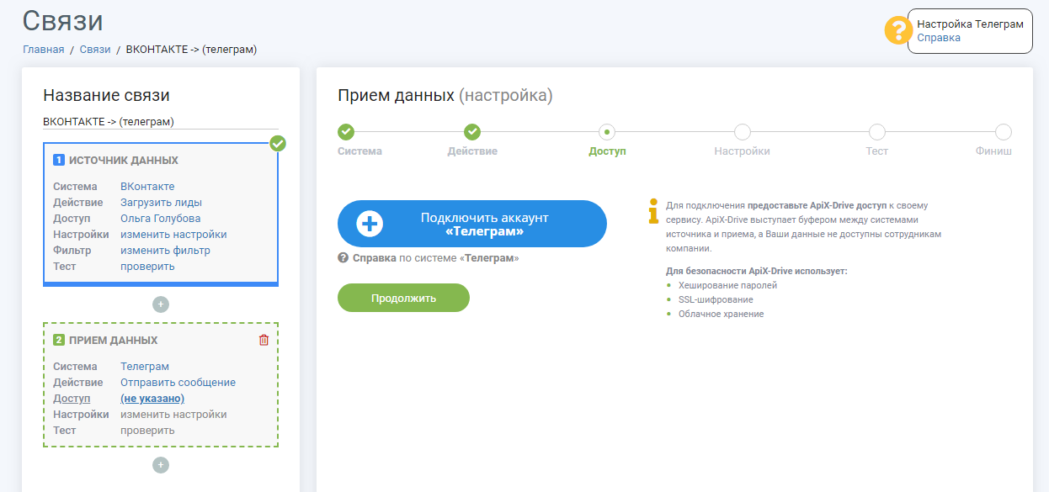The width and height of the screenshot is (1049, 492).
Task: Click ВКонтакте system link in data source
Action: (147, 187)
